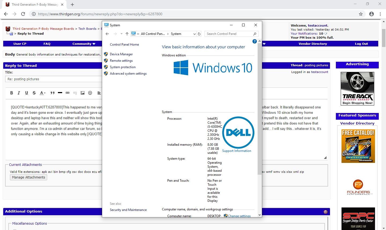Apply strikethrough to text
Viewport: 386px width, 230px height.
(x=34, y=93)
